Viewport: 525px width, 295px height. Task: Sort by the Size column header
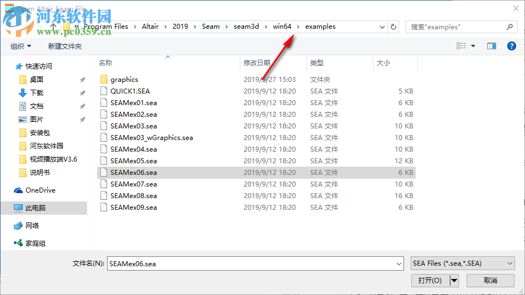383,63
